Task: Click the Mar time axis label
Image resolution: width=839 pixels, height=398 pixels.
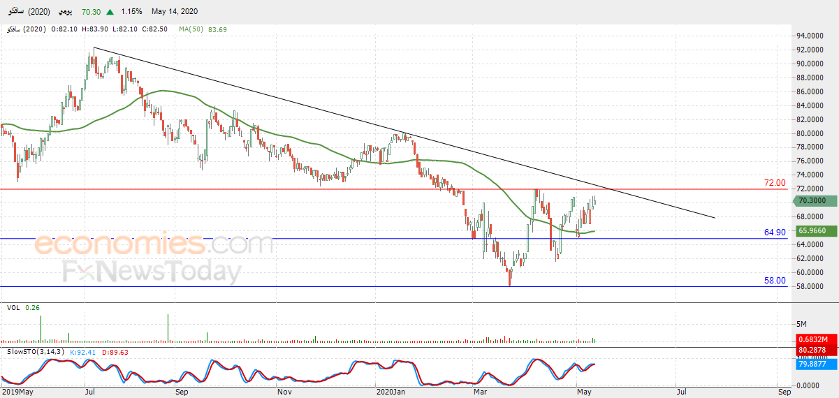Action: click(x=481, y=392)
